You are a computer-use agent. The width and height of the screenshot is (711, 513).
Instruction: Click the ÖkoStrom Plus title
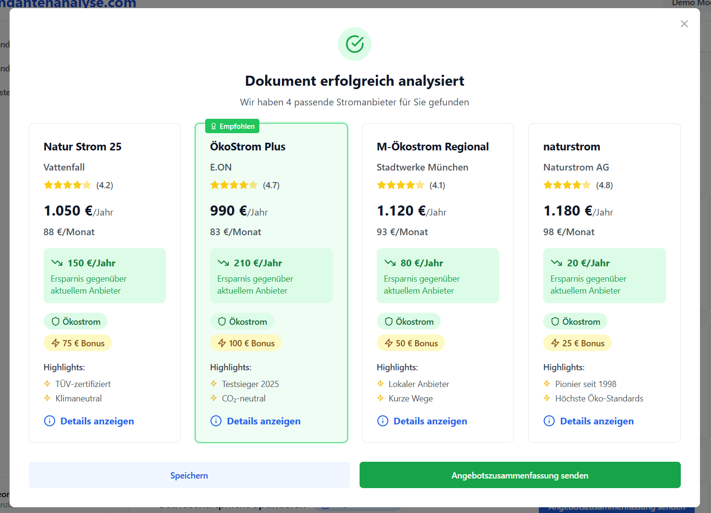coord(247,147)
